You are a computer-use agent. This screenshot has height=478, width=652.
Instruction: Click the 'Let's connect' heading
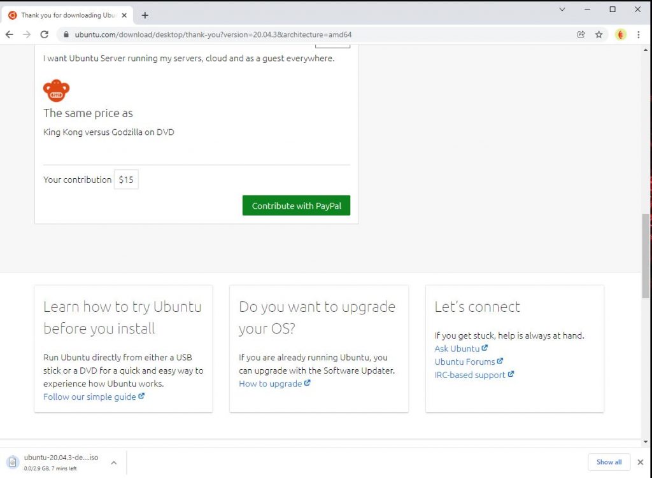click(x=477, y=307)
